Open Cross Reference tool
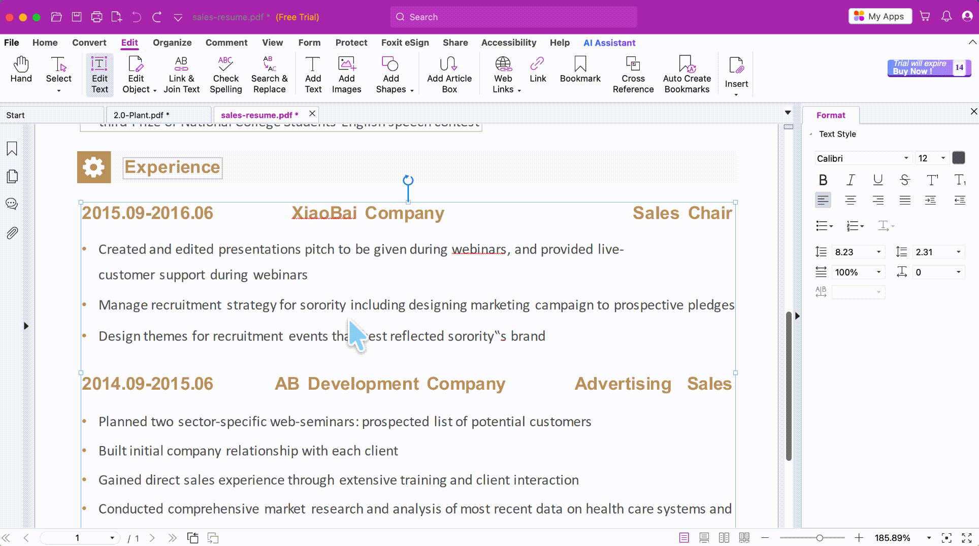Viewport: 979px width, 546px height. (633, 75)
